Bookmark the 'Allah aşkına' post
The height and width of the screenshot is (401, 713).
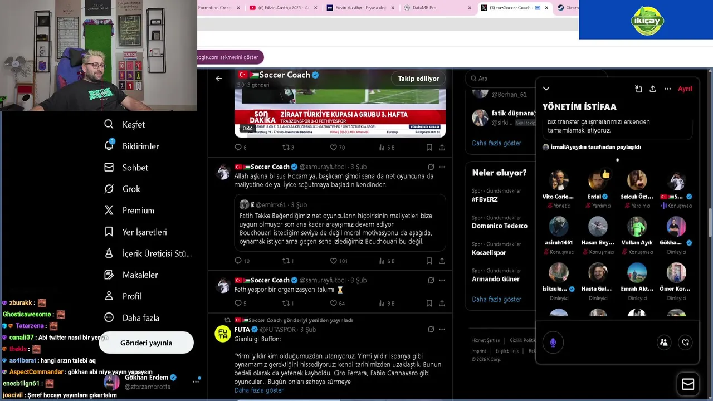(x=429, y=261)
